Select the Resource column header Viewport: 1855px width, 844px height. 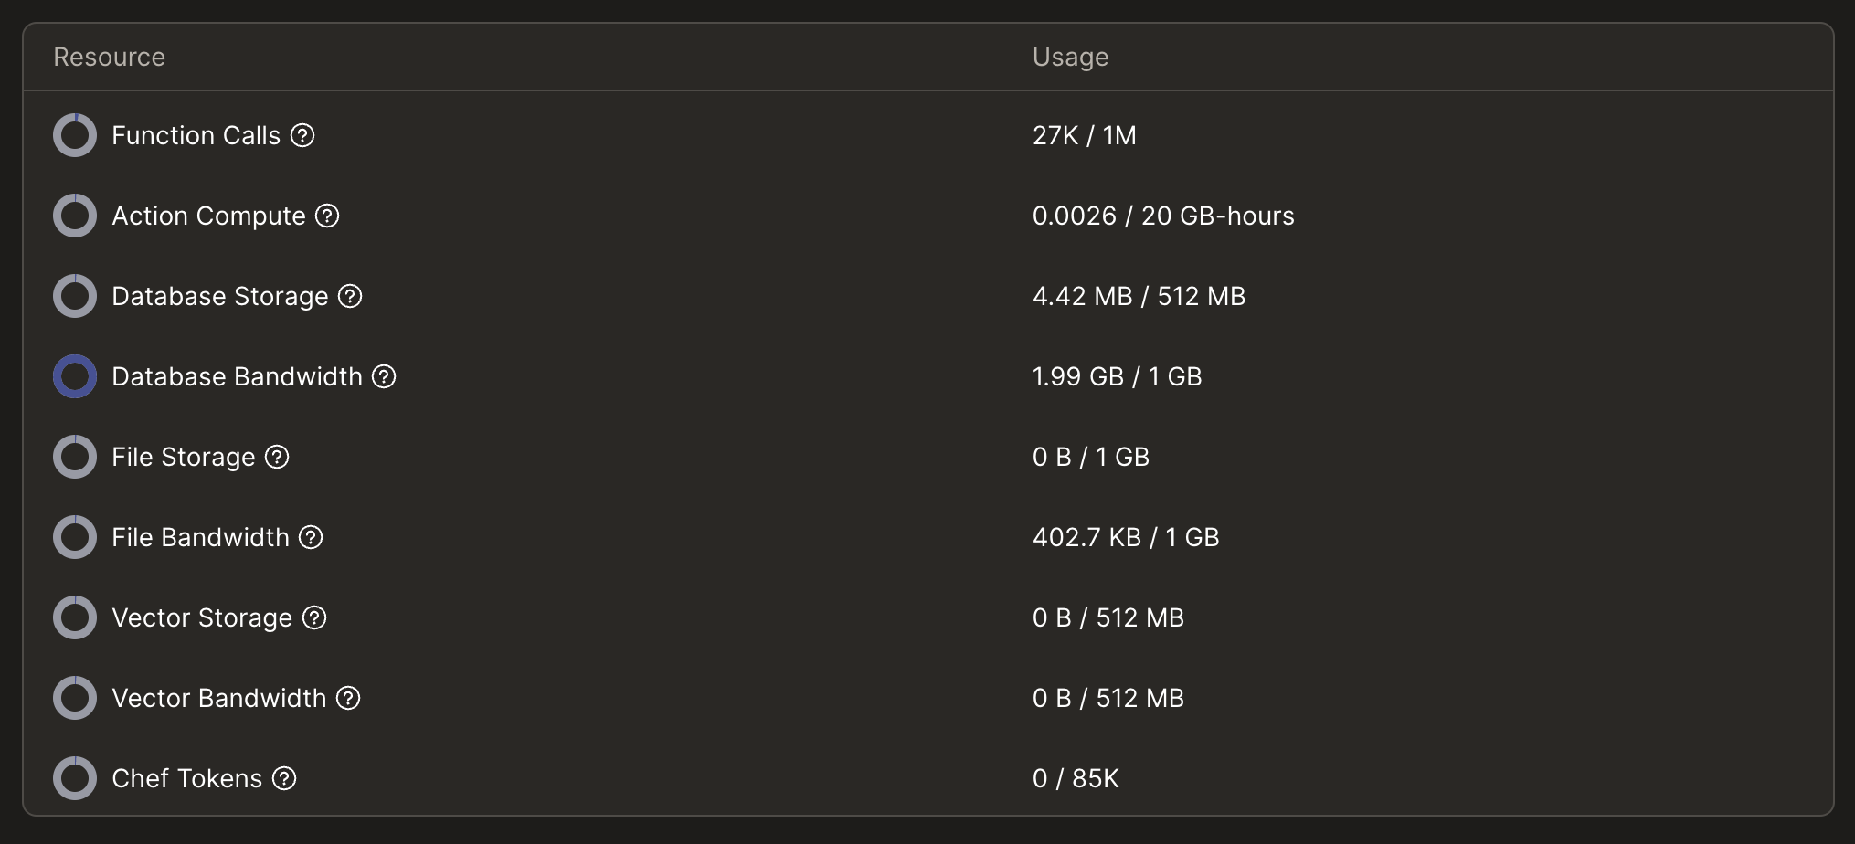point(110,57)
